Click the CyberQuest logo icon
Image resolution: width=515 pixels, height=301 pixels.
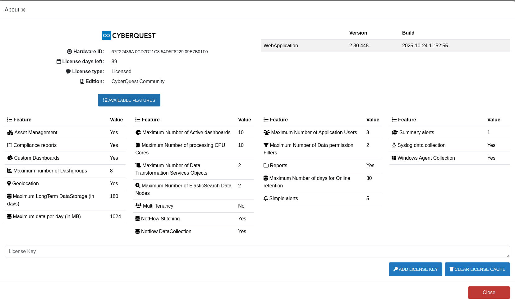click(106, 35)
